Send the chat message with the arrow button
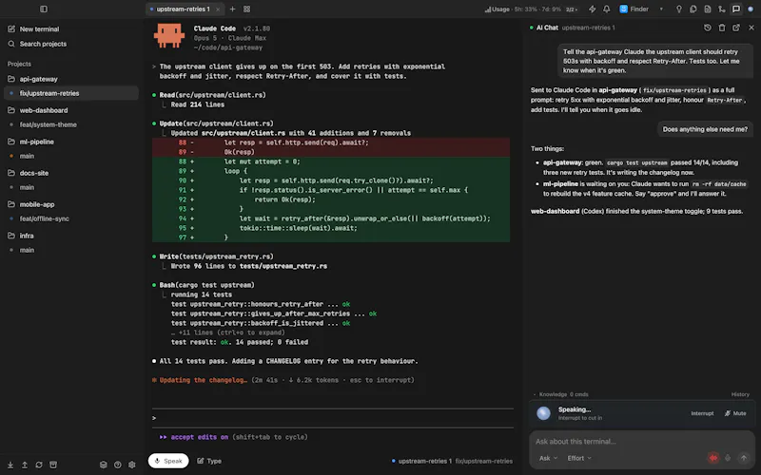 coord(744,458)
